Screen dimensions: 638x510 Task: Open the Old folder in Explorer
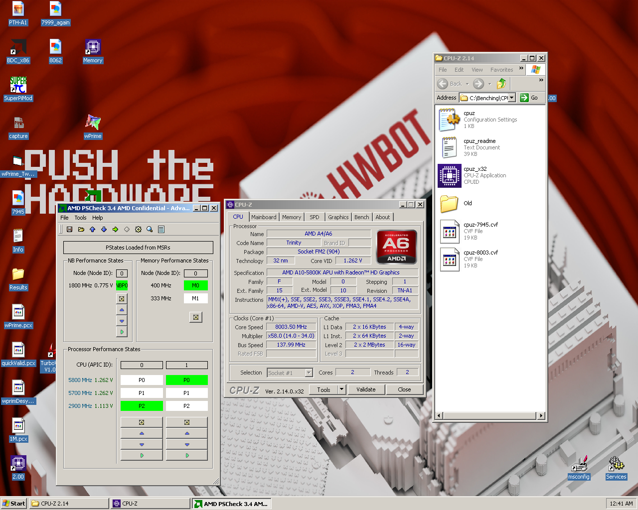(x=450, y=203)
